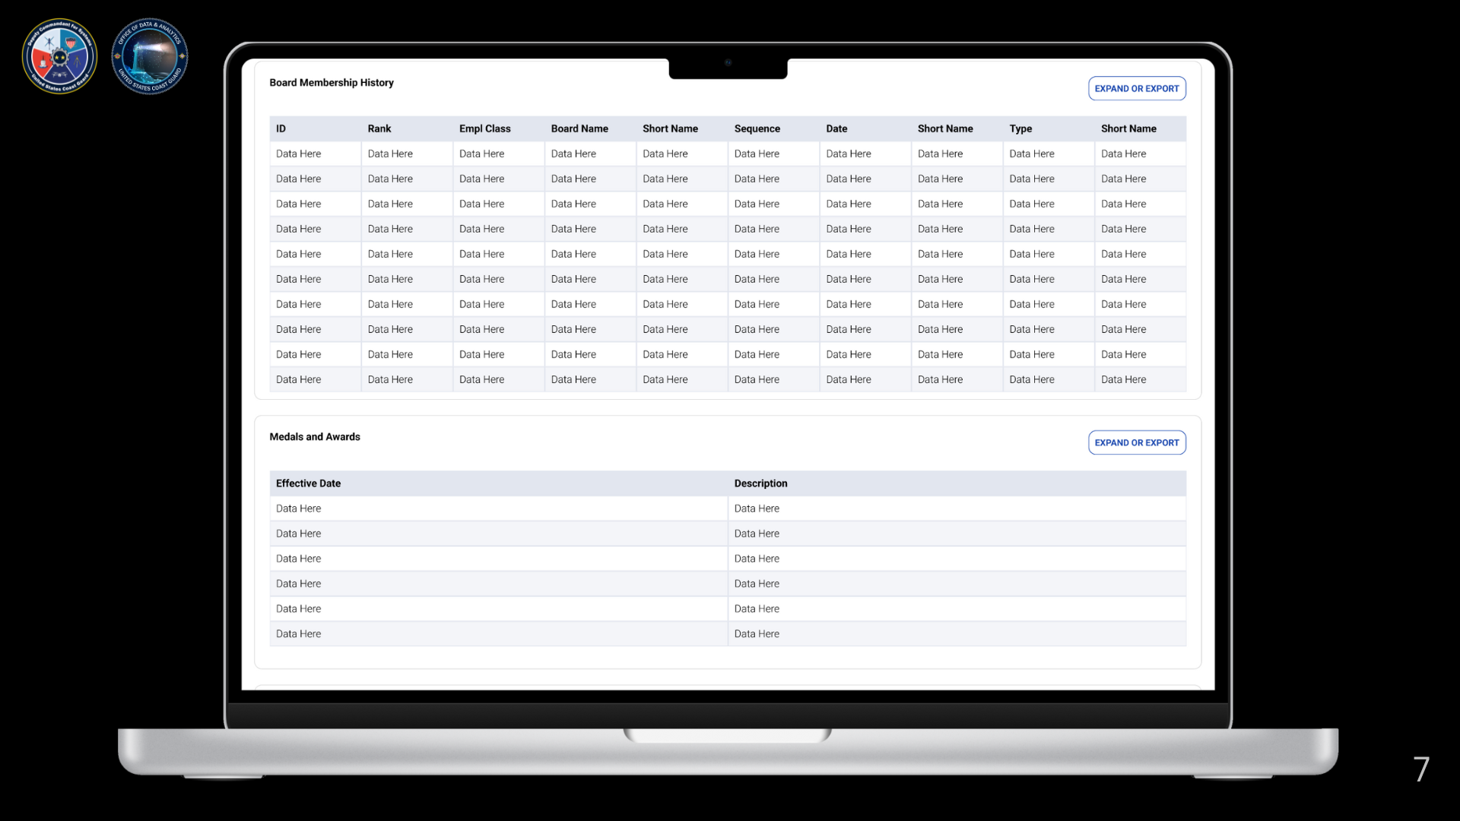Click first-row cell under Sequence column
Viewport: 1460px width, 821px height.
click(x=773, y=154)
